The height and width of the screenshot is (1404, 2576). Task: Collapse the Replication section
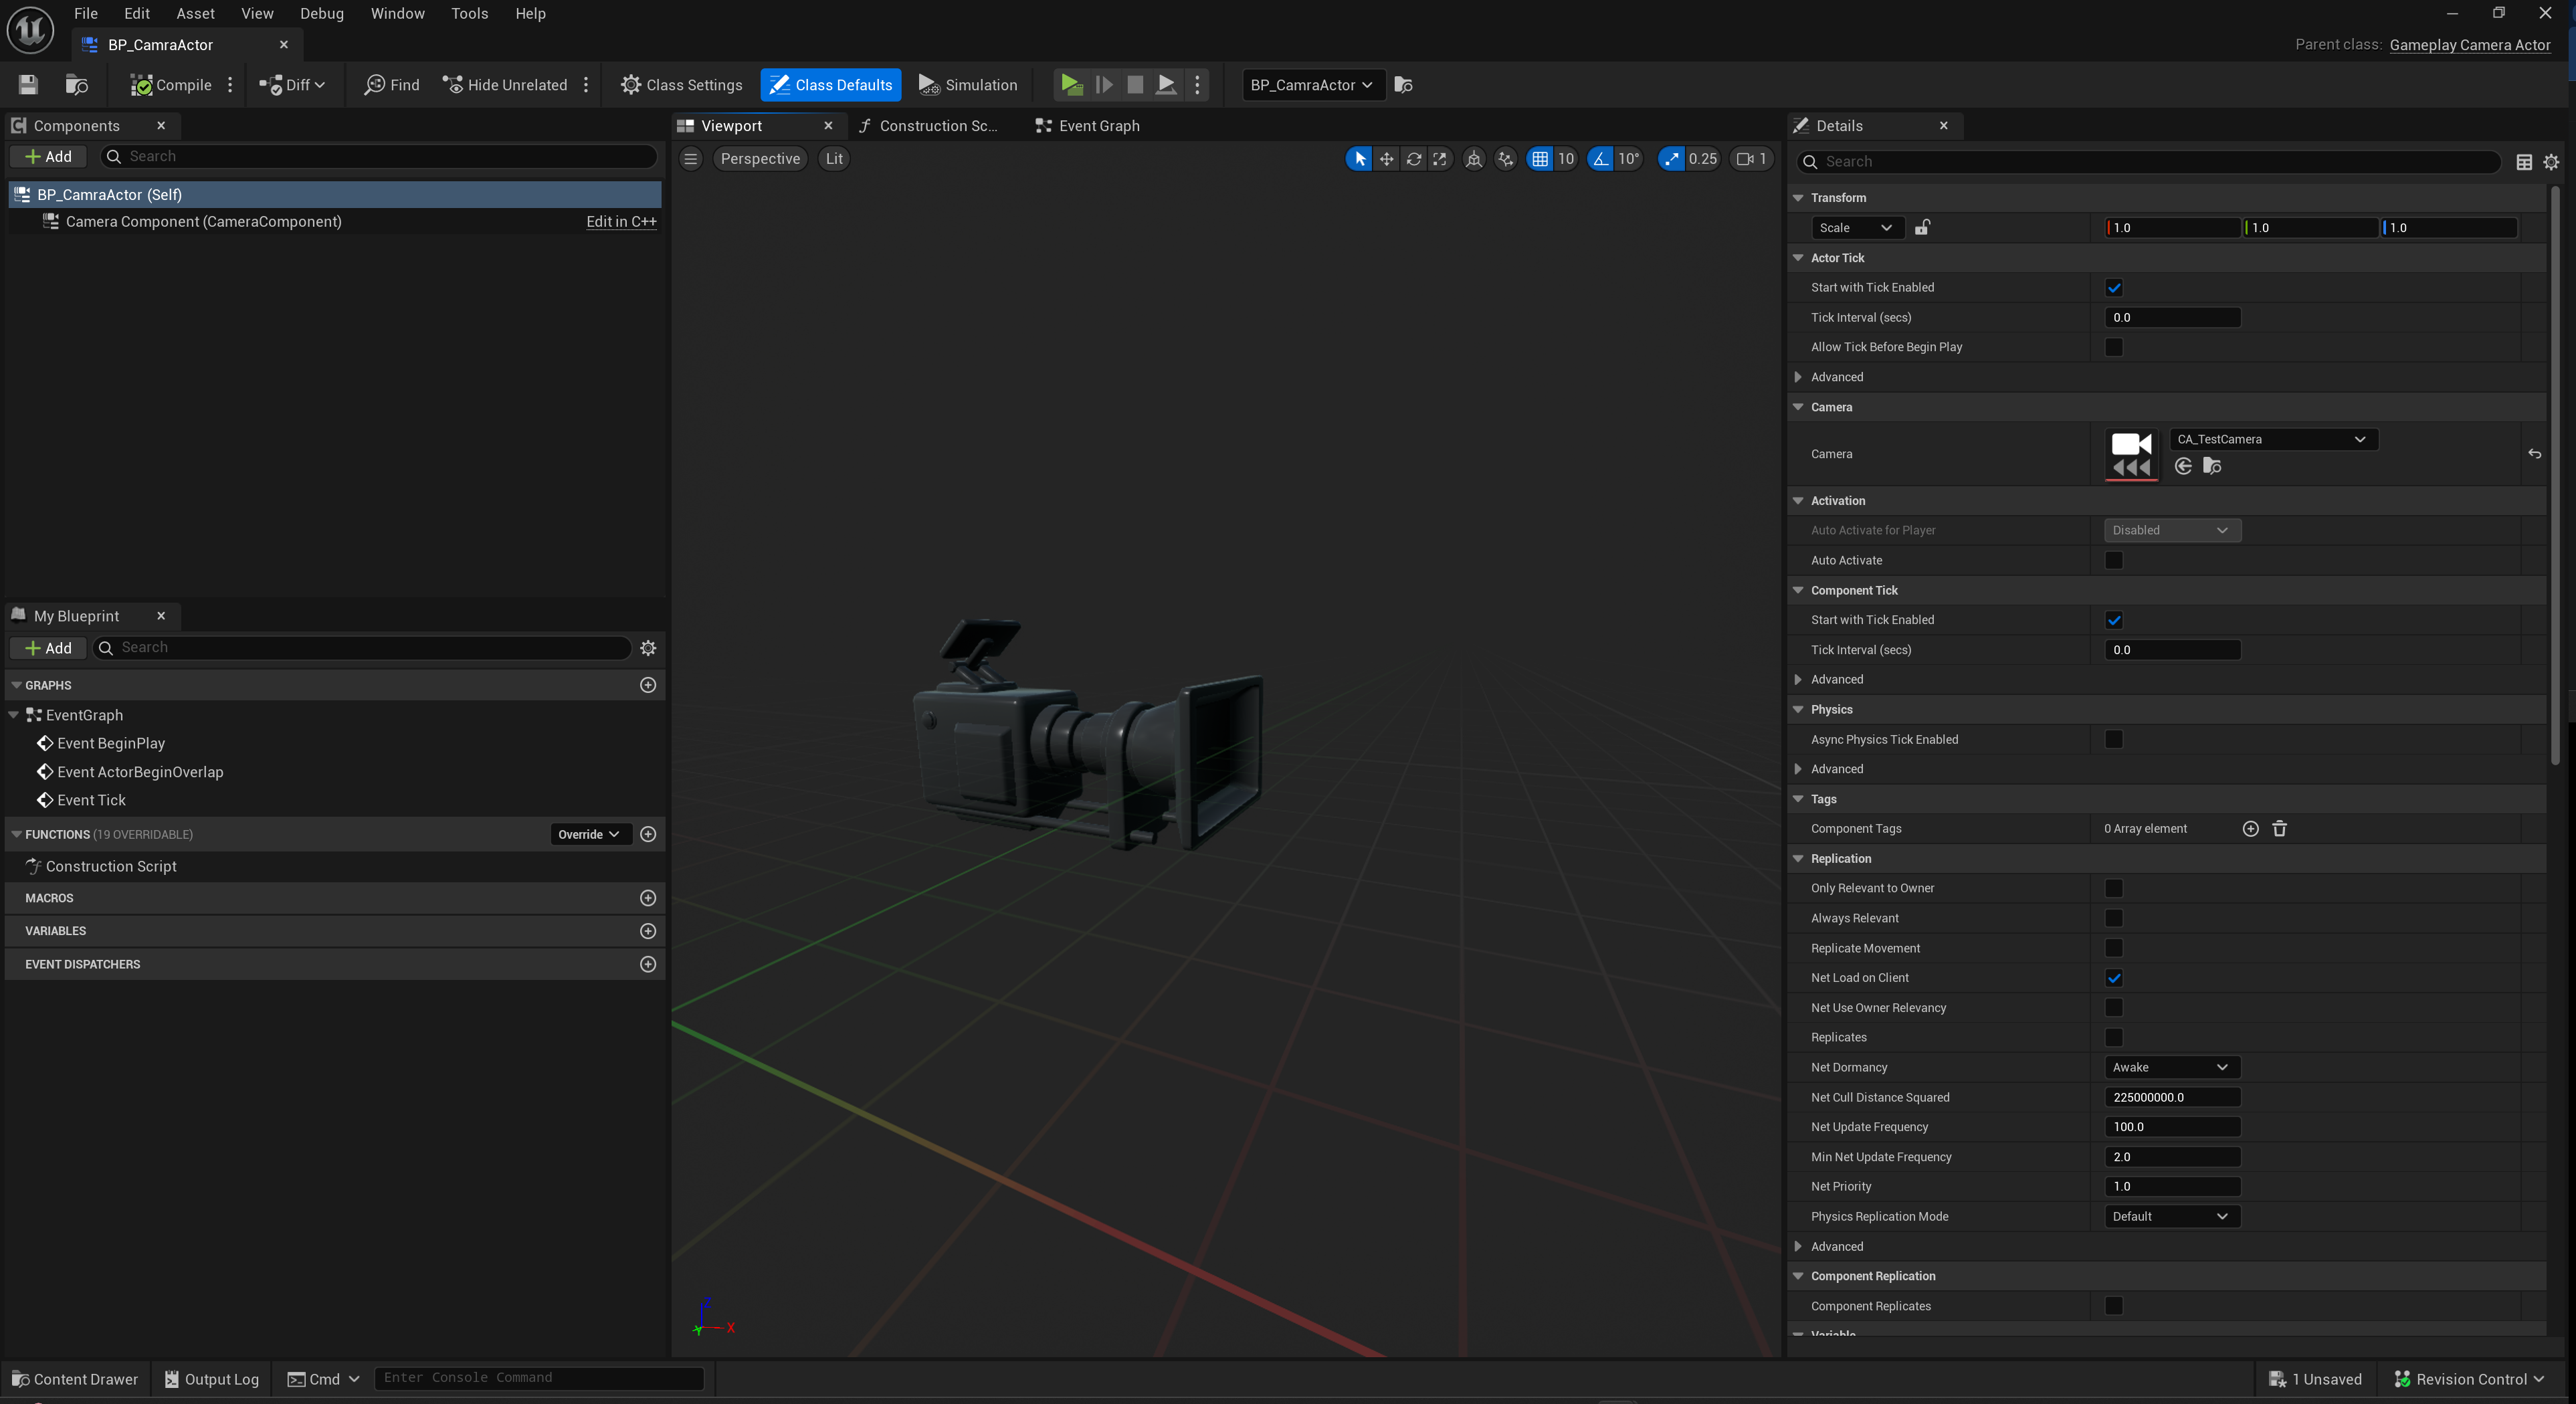(x=1798, y=858)
